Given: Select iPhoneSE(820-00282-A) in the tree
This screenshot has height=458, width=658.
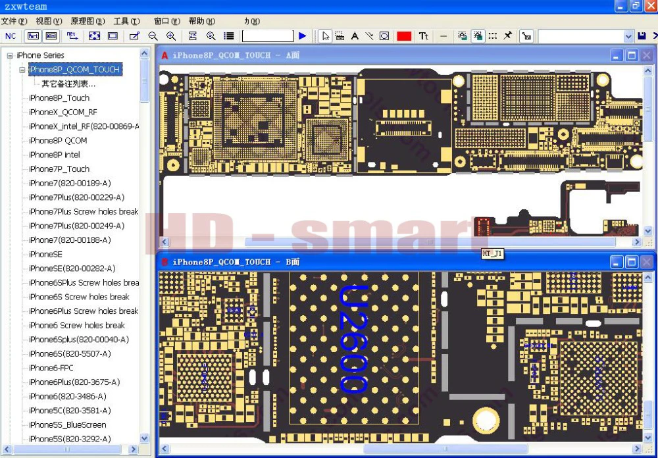Looking at the screenshot, I should (72, 268).
